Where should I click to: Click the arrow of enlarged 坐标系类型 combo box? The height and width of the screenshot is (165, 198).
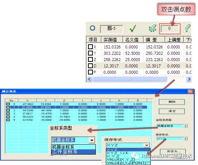click(x=92, y=140)
